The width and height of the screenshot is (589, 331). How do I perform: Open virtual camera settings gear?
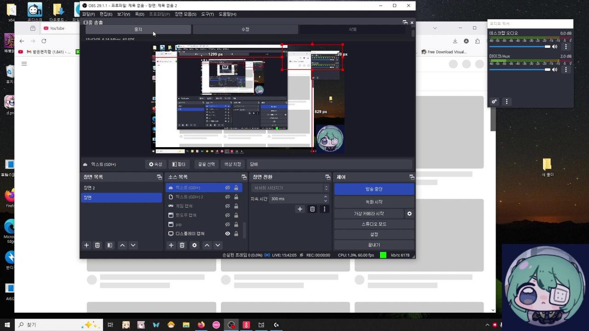coord(409,214)
